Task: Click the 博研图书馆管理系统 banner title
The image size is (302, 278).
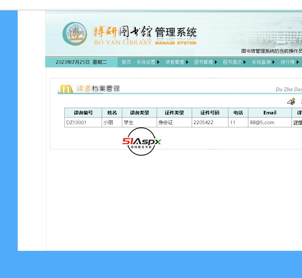Action: 145,32
